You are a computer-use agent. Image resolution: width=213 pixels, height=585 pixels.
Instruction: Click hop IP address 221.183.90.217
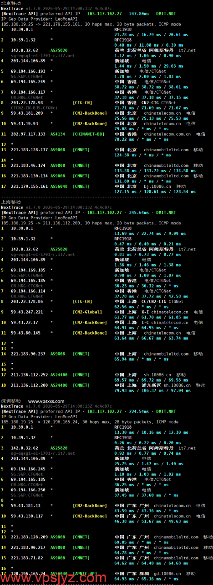pos(28,548)
